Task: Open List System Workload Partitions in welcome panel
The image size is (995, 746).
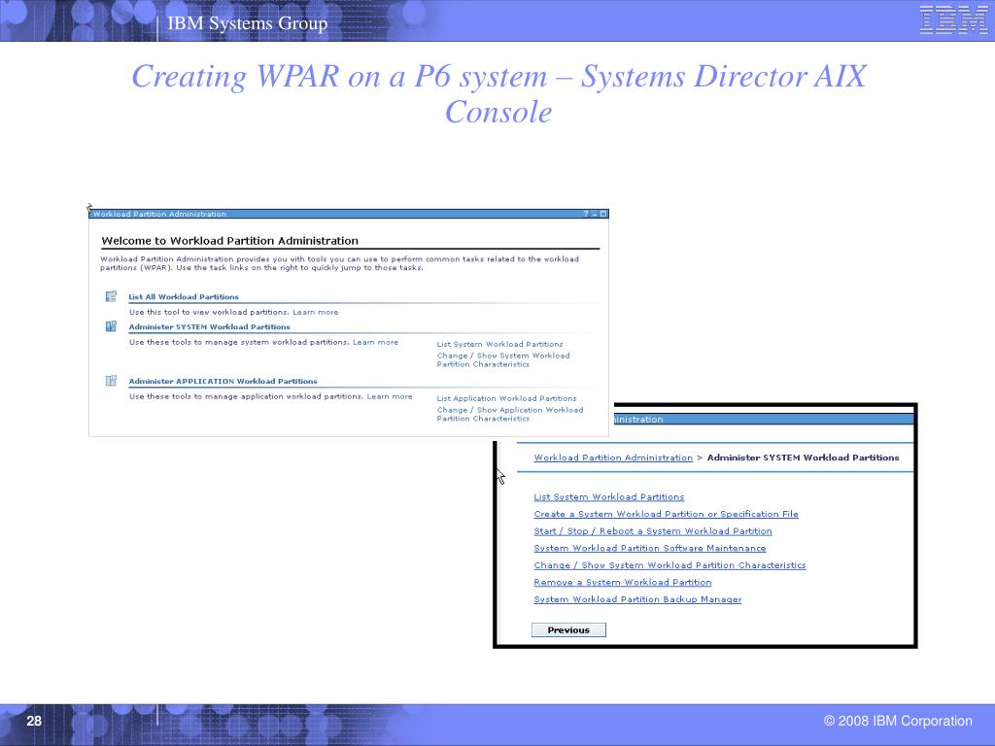Action: [x=499, y=344]
